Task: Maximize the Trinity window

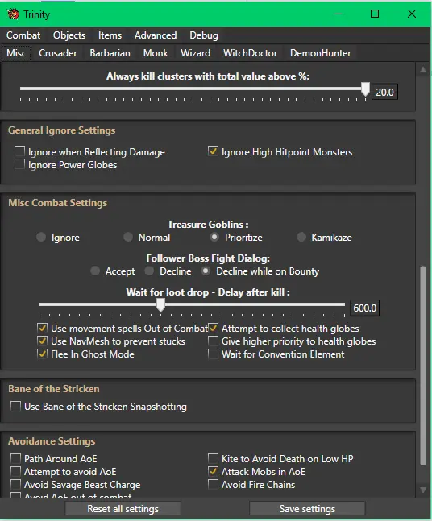Action: [375, 14]
